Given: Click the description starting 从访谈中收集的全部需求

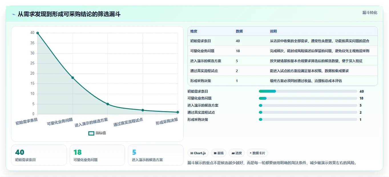Looking at the screenshot, I should pyautogui.click(x=320, y=41).
